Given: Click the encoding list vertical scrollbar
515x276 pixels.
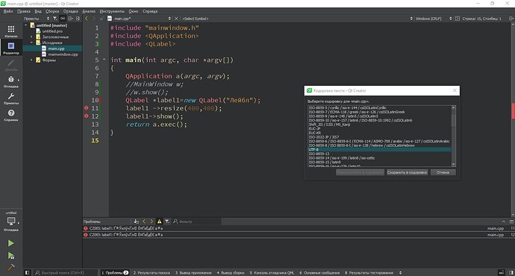Looking at the screenshot, I should pos(454,136).
